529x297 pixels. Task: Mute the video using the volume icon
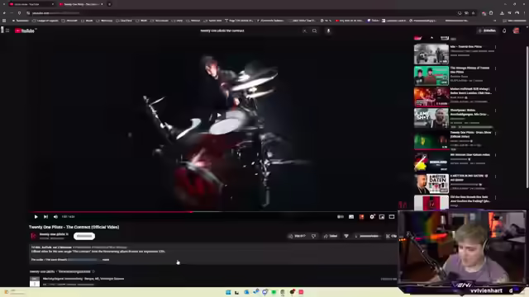click(55, 217)
